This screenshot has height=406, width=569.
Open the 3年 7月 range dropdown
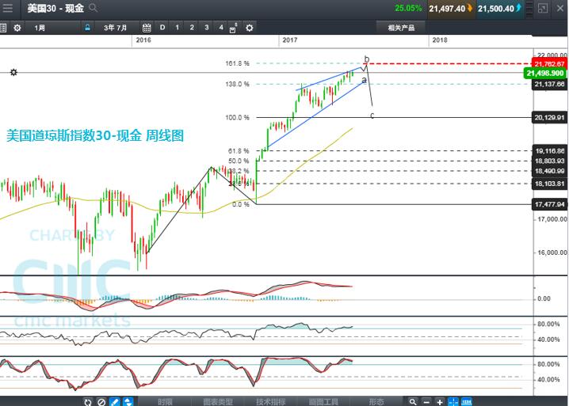coord(116,28)
